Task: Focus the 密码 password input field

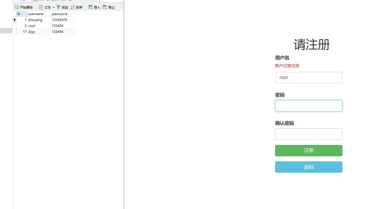Action: click(308, 106)
